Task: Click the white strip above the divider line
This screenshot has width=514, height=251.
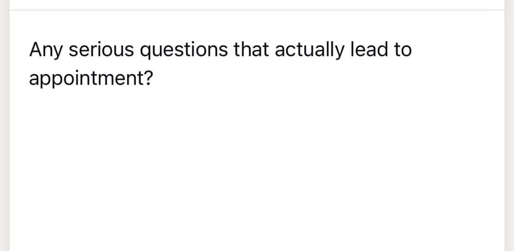Action: 257,4
